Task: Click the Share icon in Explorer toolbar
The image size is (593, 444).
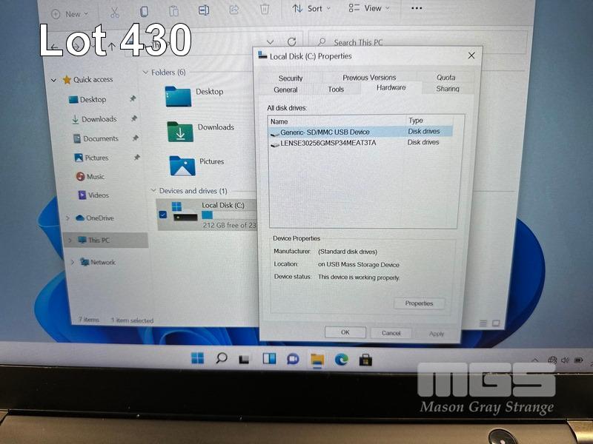Action: pos(234,10)
